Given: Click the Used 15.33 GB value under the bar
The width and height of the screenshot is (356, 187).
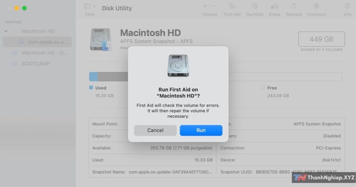Looking at the screenshot, I should click(104, 96).
